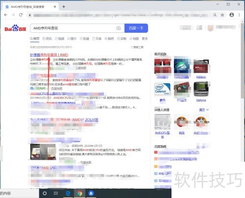This screenshot has width=245, height=198.
Task: Switch to the 采购 tab
Action: pyautogui.click(x=122, y=39)
